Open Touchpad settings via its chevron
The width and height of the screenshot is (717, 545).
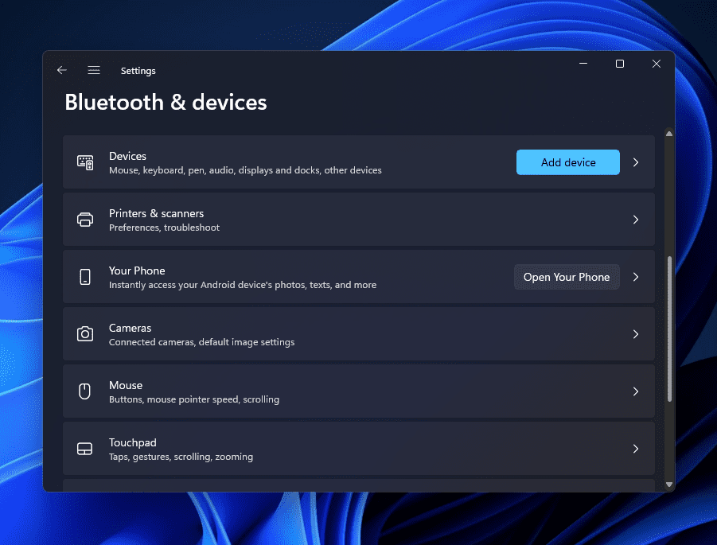(x=636, y=449)
